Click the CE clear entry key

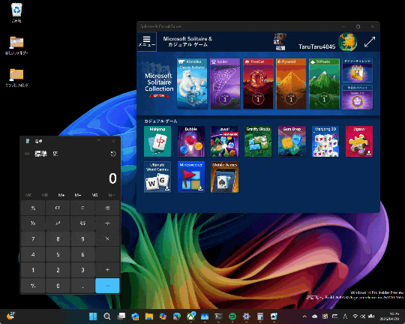pyautogui.click(x=58, y=208)
